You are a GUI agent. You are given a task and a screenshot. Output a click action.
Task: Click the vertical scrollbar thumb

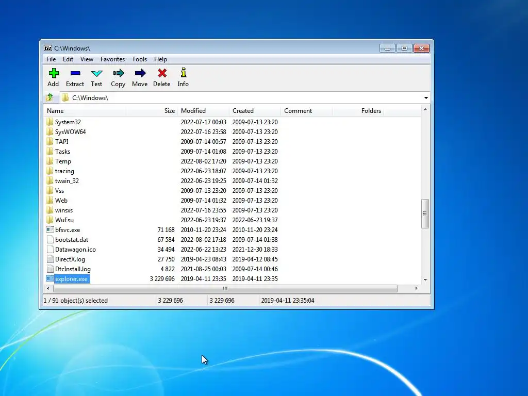(x=425, y=213)
